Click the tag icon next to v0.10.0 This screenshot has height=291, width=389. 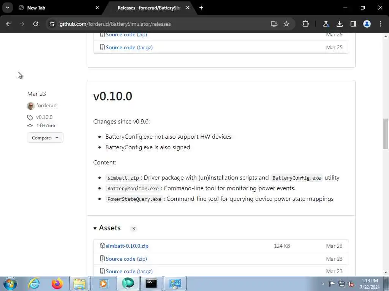coord(30,117)
